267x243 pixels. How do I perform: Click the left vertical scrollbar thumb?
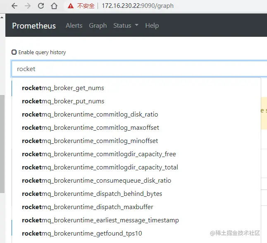2,144
